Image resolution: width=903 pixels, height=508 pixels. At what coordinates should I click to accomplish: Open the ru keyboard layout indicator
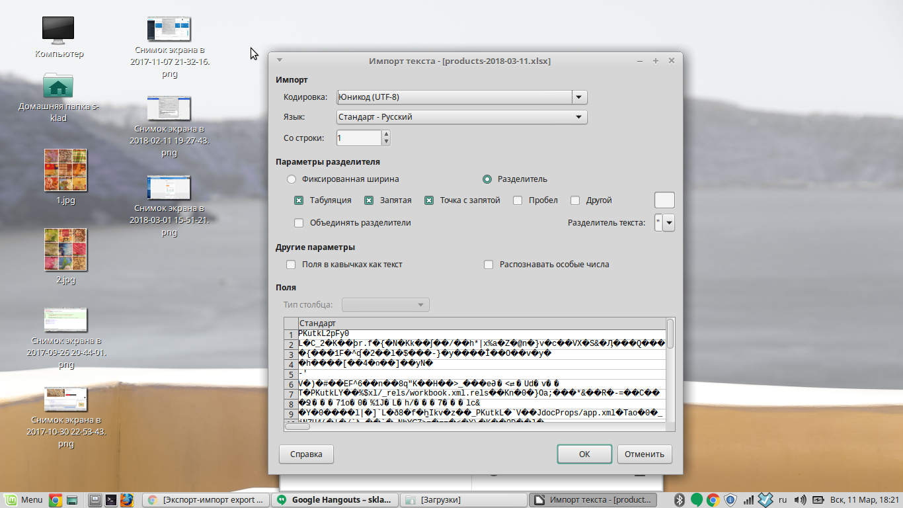(x=783, y=500)
